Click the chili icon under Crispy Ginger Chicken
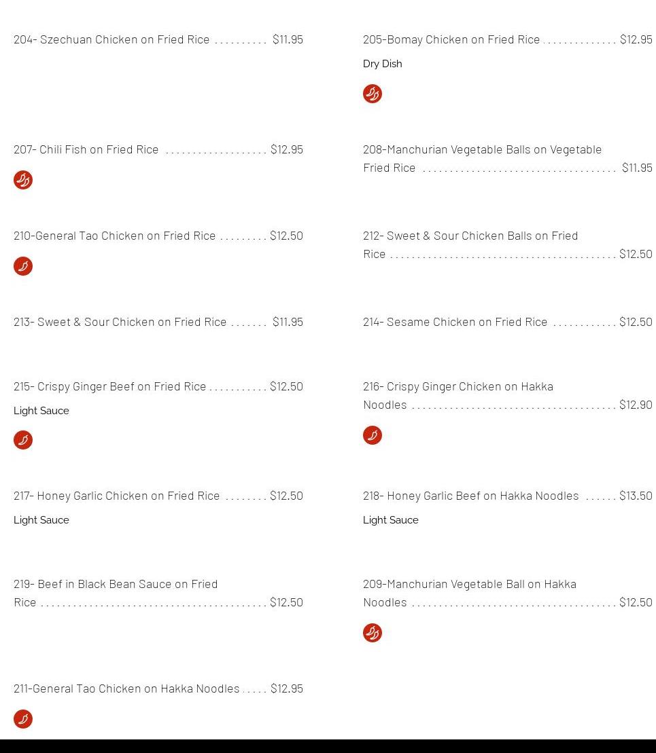This screenshot has width=656, height=753. coord(373,435)
